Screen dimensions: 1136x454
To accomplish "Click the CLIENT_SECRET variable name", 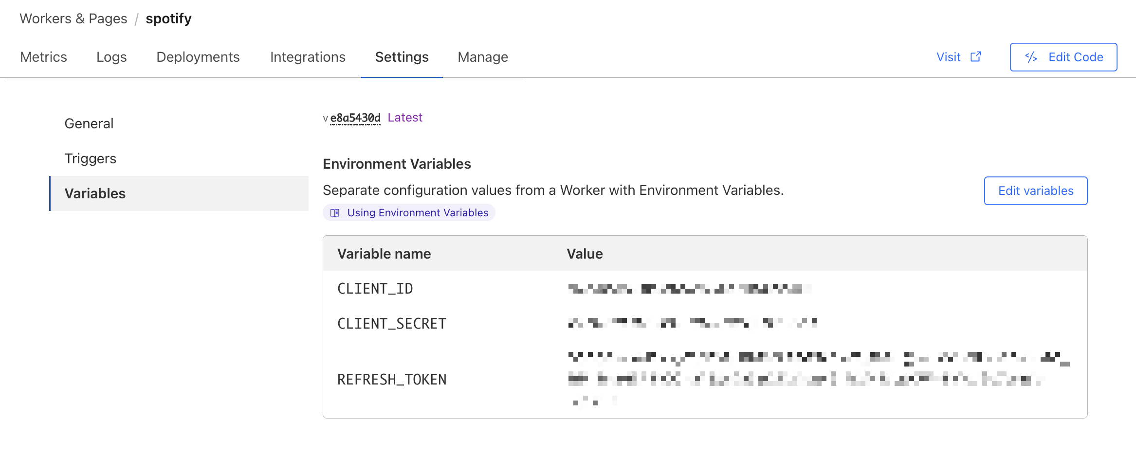I will tap(392, 324).
